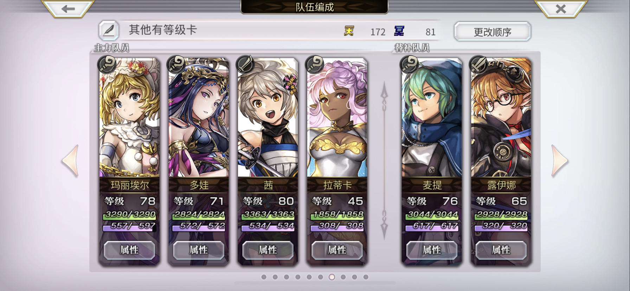Tap the back arrow icon
The width and height of the screenshot is (630, 291).
click(68, 8)
